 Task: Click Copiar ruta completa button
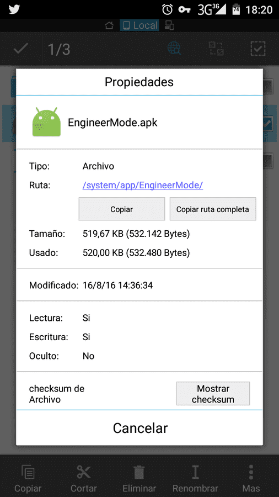(213, 209)
